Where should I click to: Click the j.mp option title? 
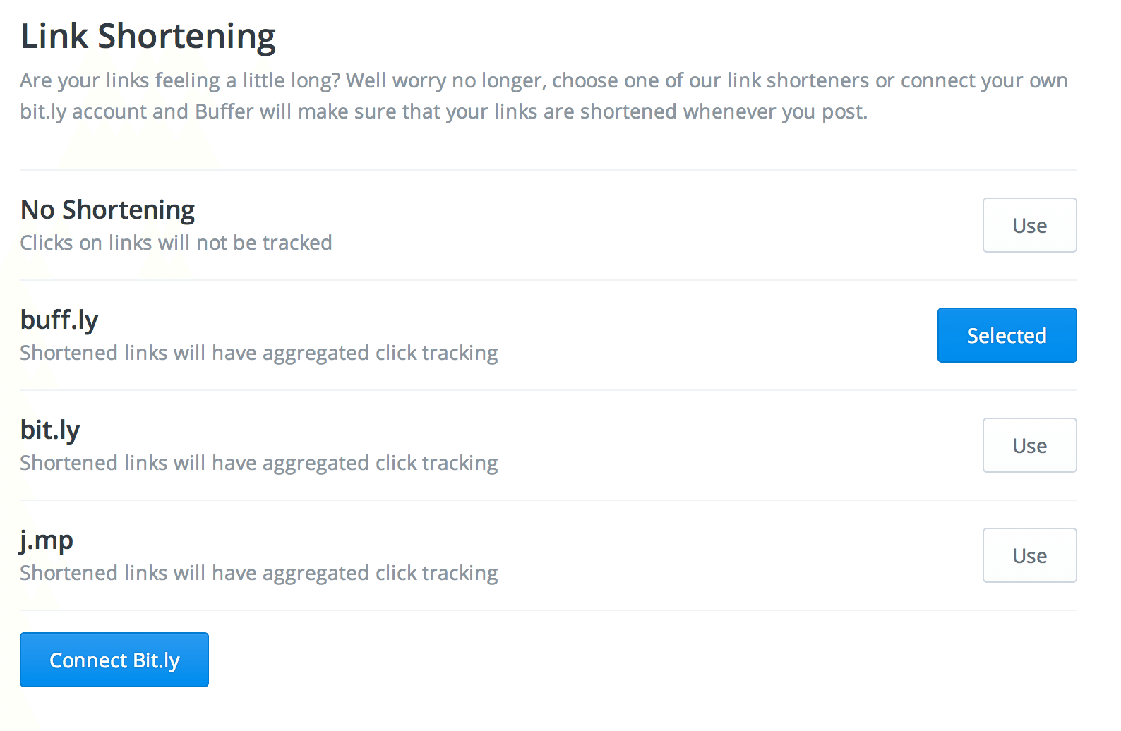pos(46,539)
